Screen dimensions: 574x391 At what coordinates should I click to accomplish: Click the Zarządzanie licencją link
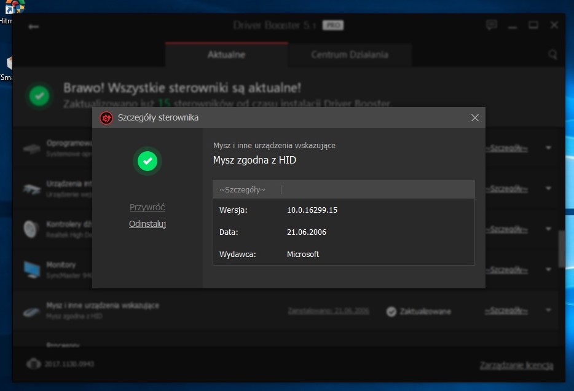517,365
